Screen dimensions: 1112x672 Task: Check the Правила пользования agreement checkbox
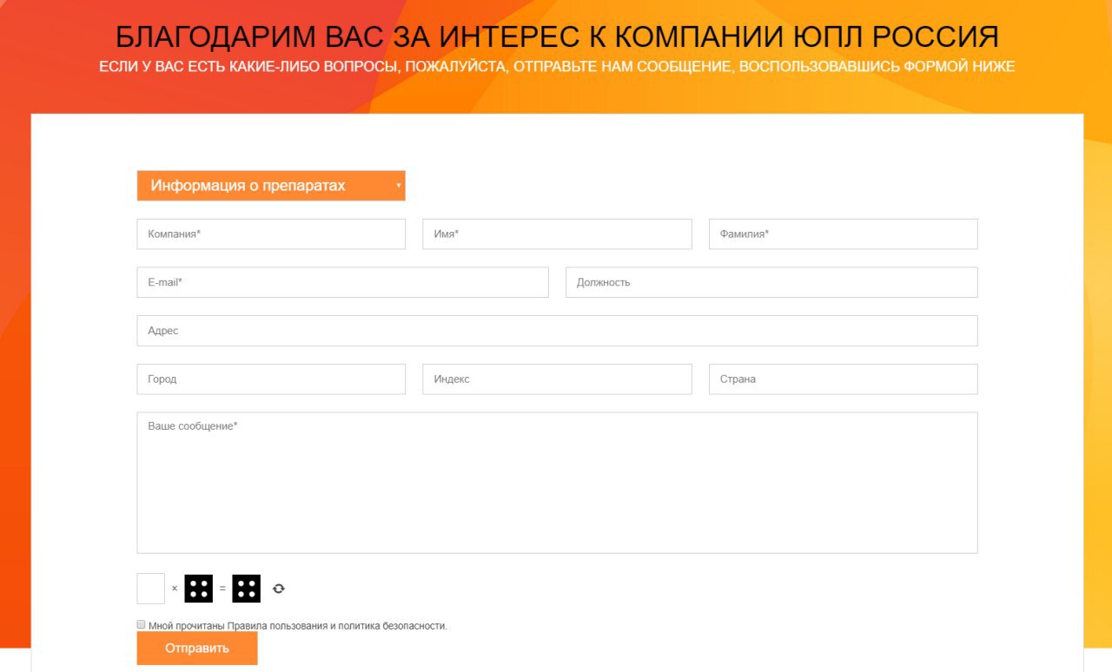[142, 624]
